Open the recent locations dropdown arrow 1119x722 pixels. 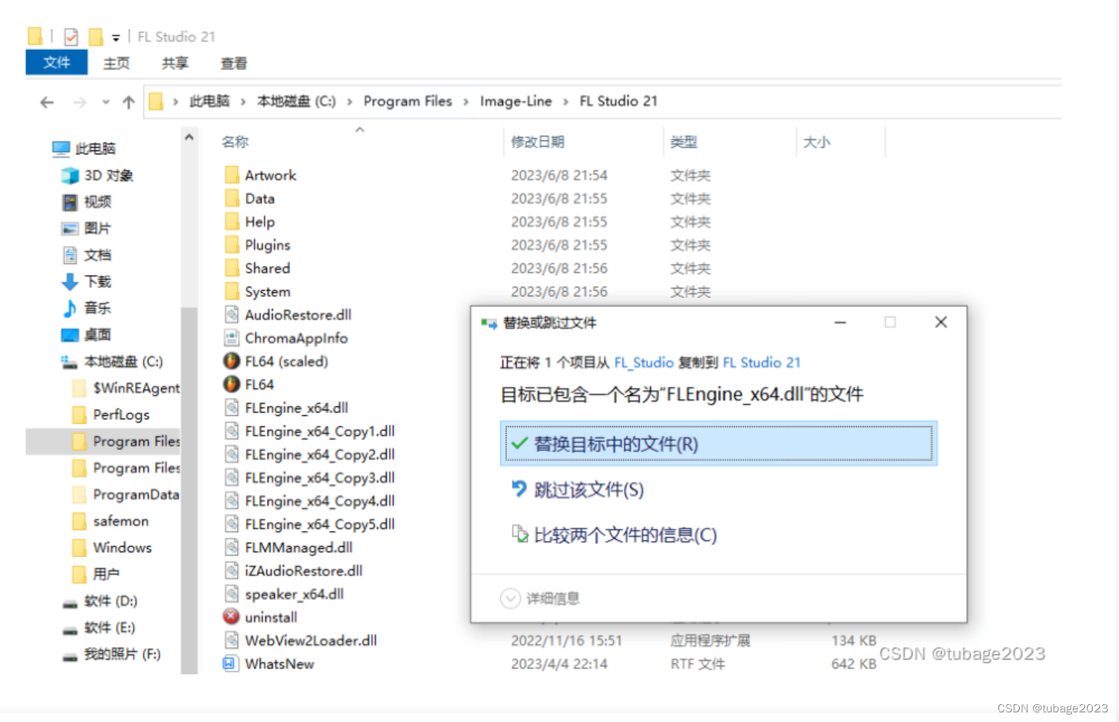click(x=106, y=102)
